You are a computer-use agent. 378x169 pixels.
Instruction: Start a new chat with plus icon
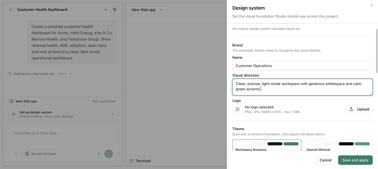[x=106, y=9]
